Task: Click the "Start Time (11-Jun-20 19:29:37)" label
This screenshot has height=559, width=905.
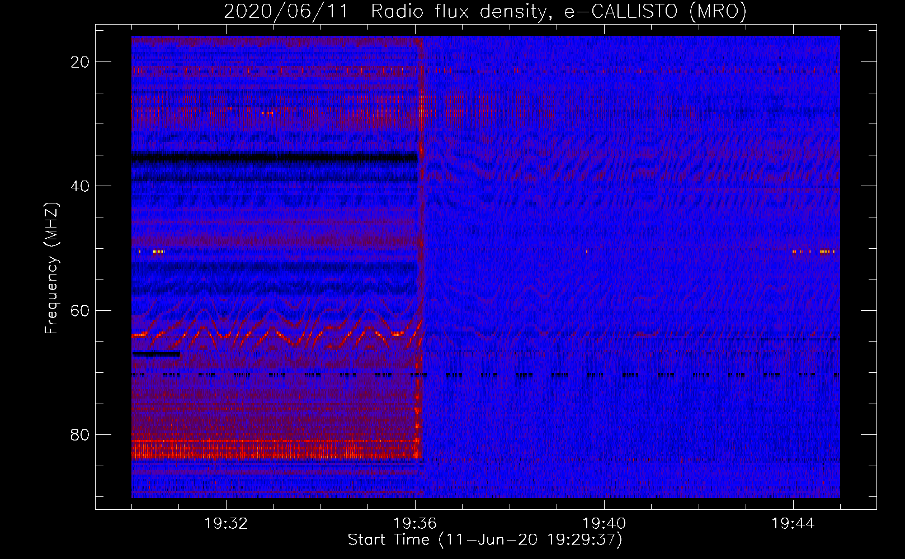Action: tap(485, 540)
